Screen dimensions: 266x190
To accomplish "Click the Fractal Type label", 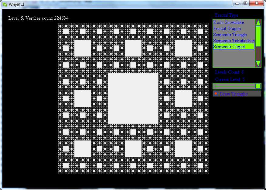I will [227, 15].
